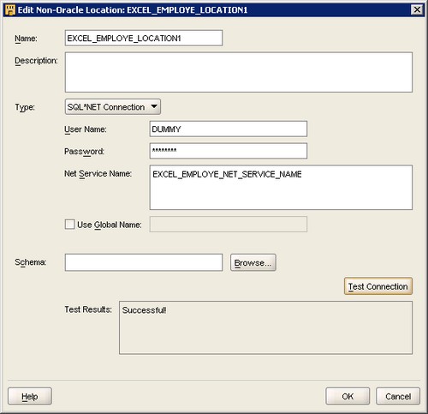Screen dimensions: 428x414
Task: Click the disabled global name field
Action: [229, 224]
